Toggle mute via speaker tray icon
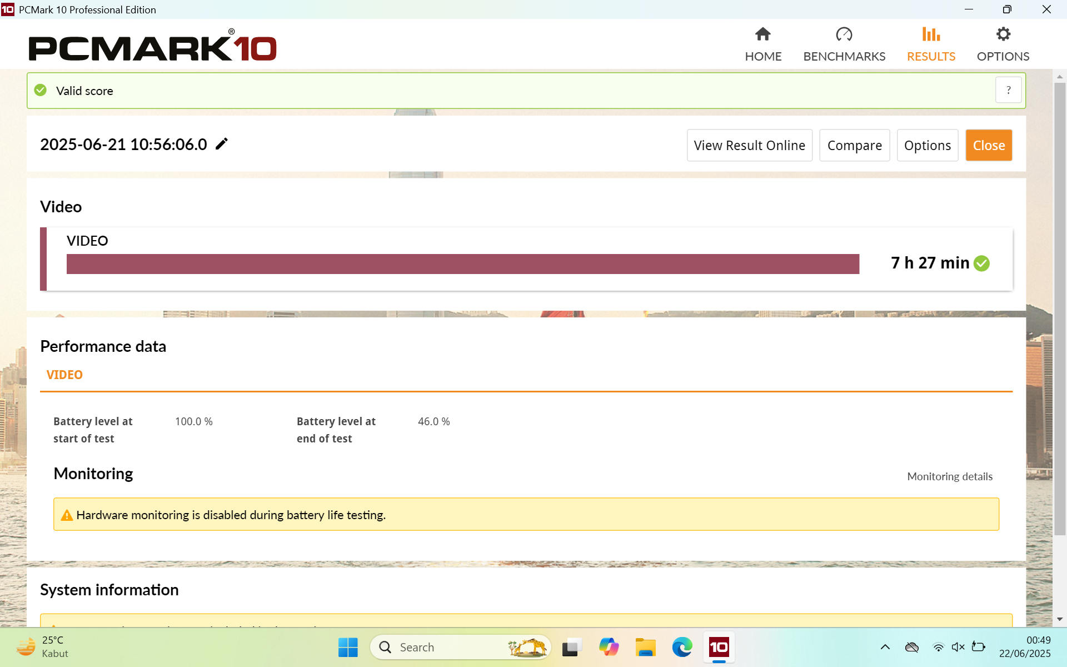 [958, 647]
